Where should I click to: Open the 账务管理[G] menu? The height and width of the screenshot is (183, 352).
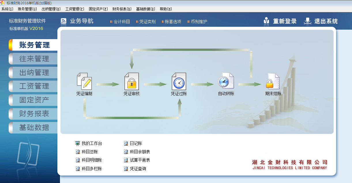(x=27, y=9)
